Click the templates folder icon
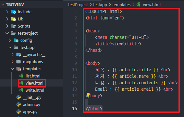 [18, 69]
